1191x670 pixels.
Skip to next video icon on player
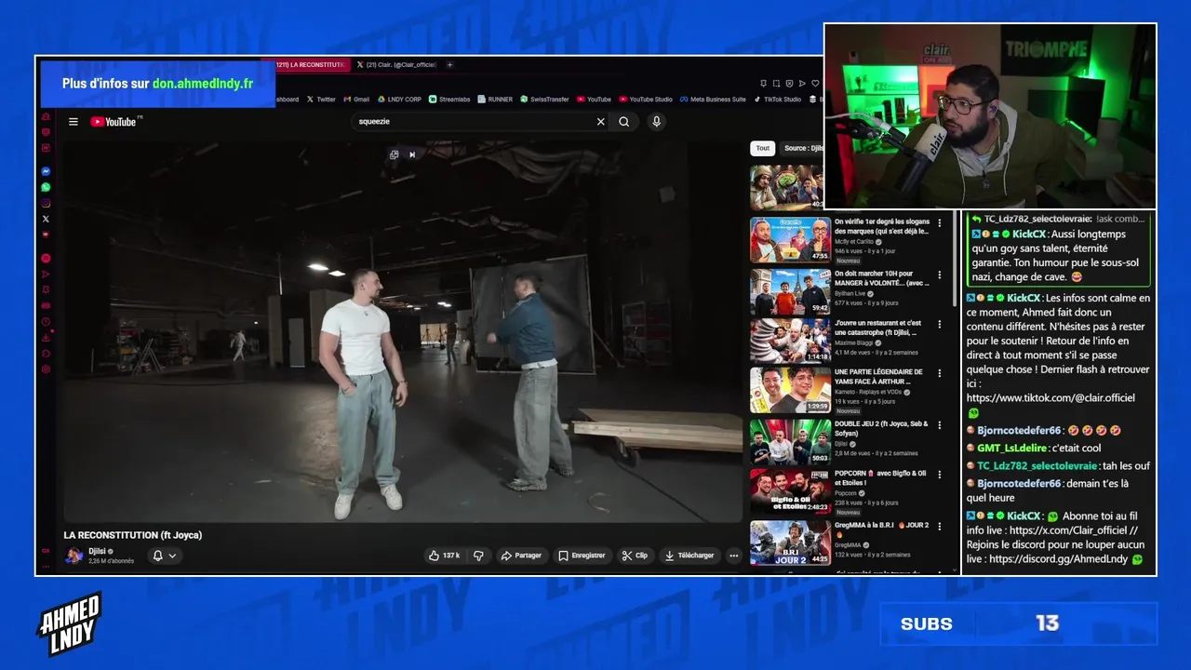pyautogui.click(x=412, y=154)
